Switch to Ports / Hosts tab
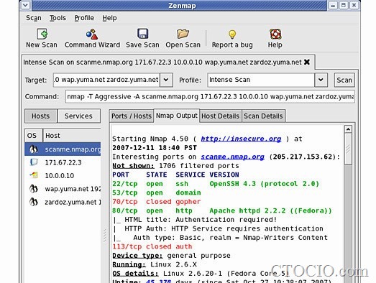The height and width of the screenshot is (283, 376). (x=132, y=116)
